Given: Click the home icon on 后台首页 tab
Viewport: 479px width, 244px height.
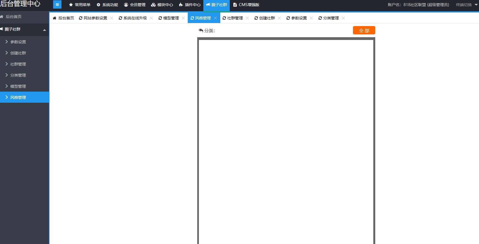Looking at the screenshot, I should tap(55, 18).
